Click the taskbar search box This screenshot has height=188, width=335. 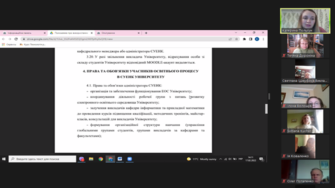tap(42, 159)
